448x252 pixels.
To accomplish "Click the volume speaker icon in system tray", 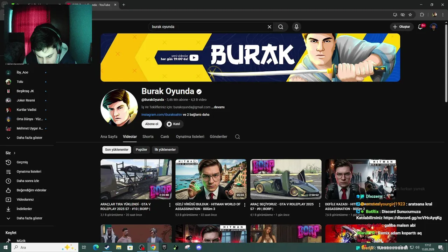I will point(417,247).
